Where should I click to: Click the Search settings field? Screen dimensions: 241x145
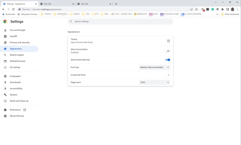(x=120, y=21)
